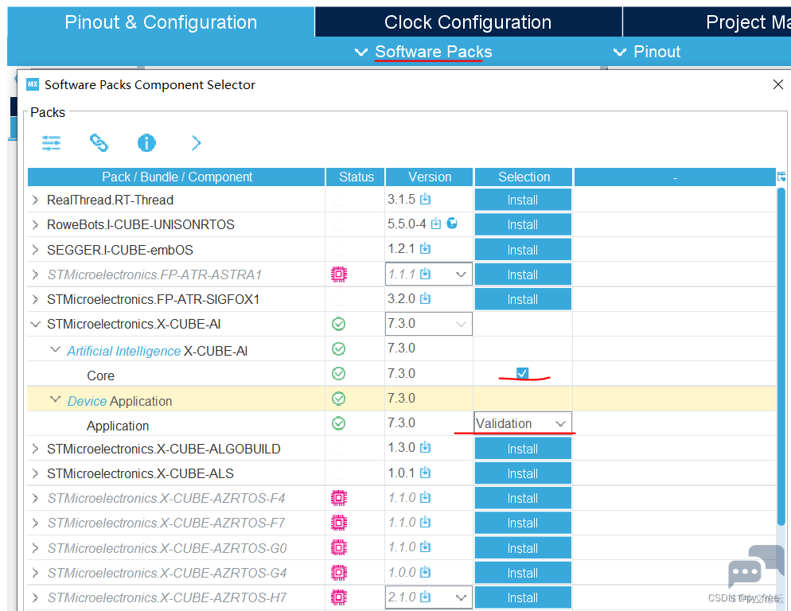Expand the STMicroelectronics.X-CUBE-ALGOBUILD pack
Viewport: 791px width, 611px height.
[35, 449]
